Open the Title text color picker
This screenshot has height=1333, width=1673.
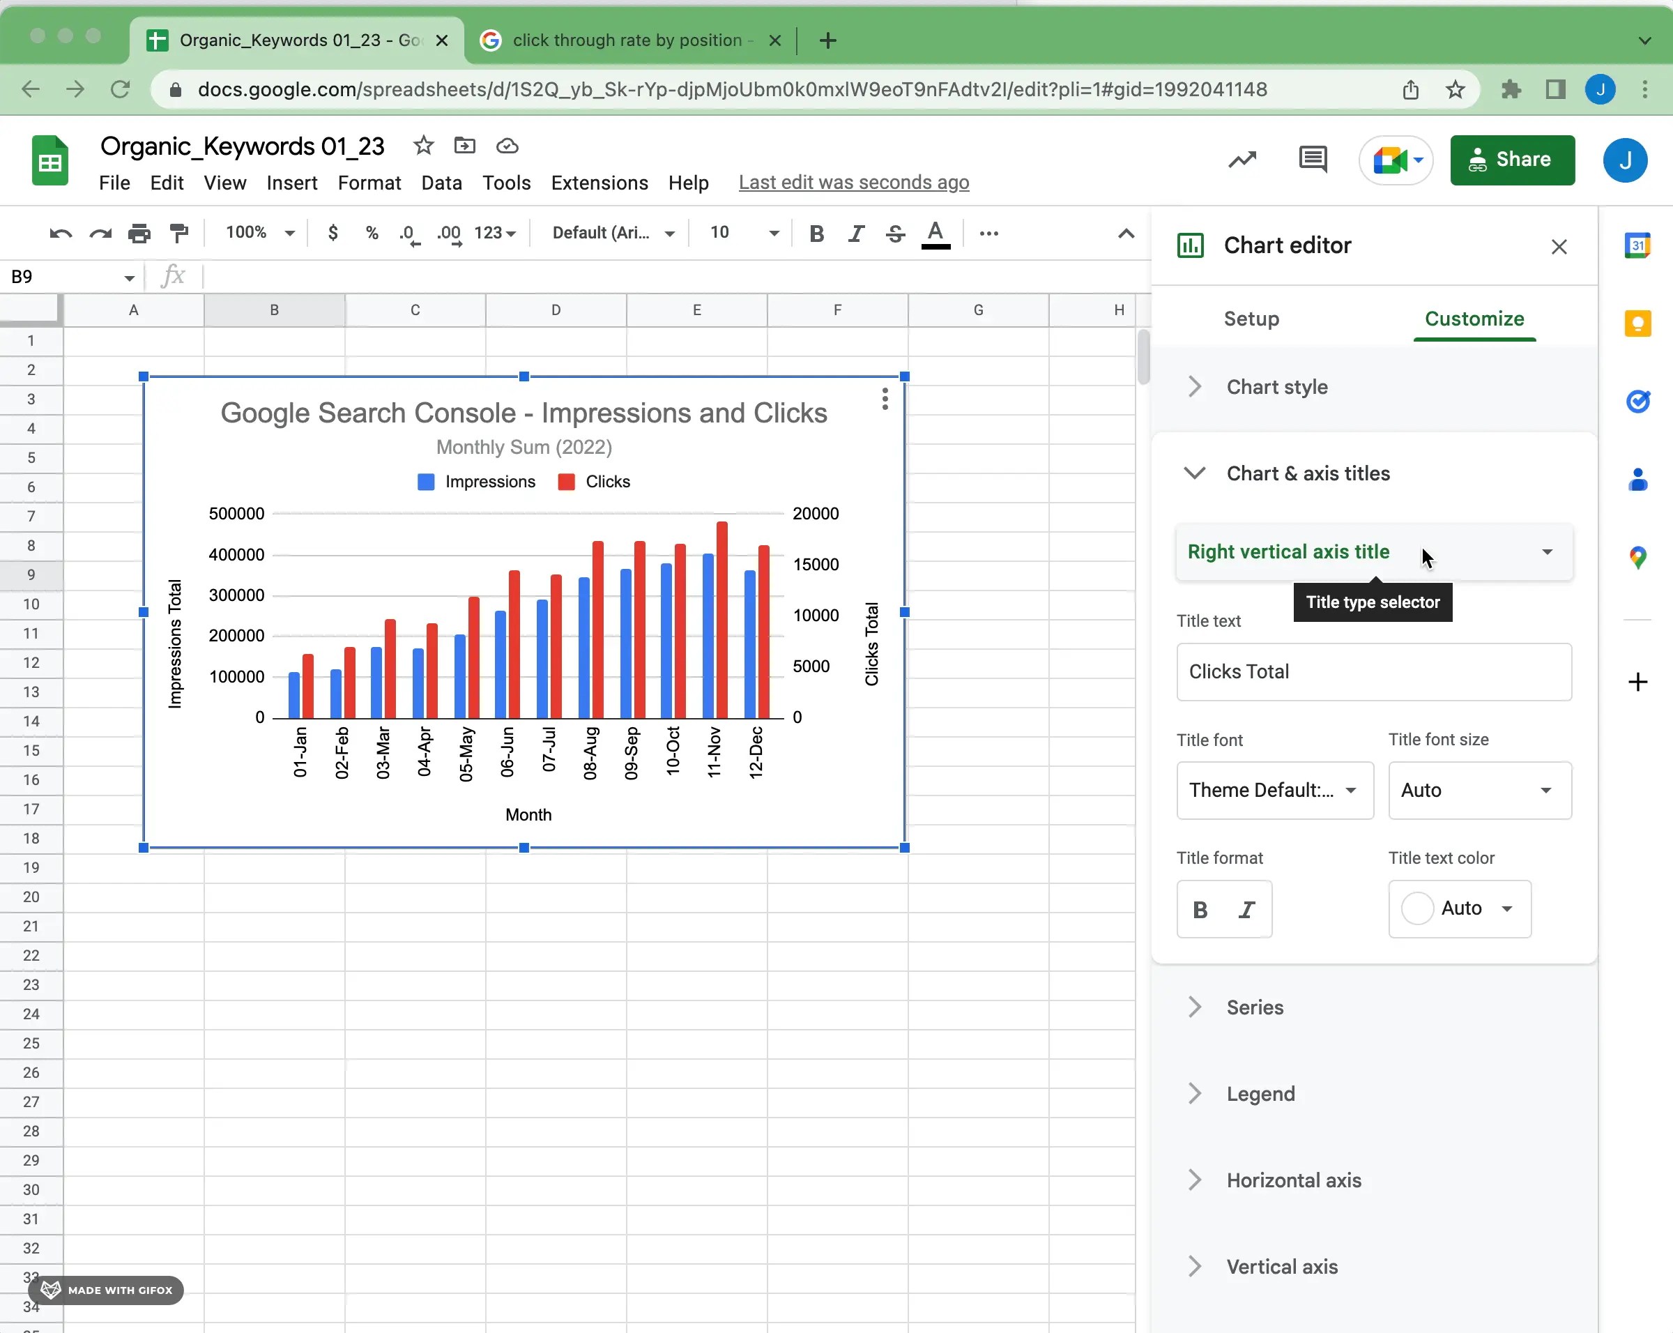click(x=1459, y=908)
